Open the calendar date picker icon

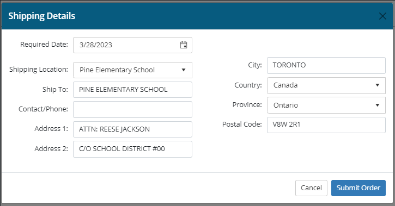tap(184, 45)
